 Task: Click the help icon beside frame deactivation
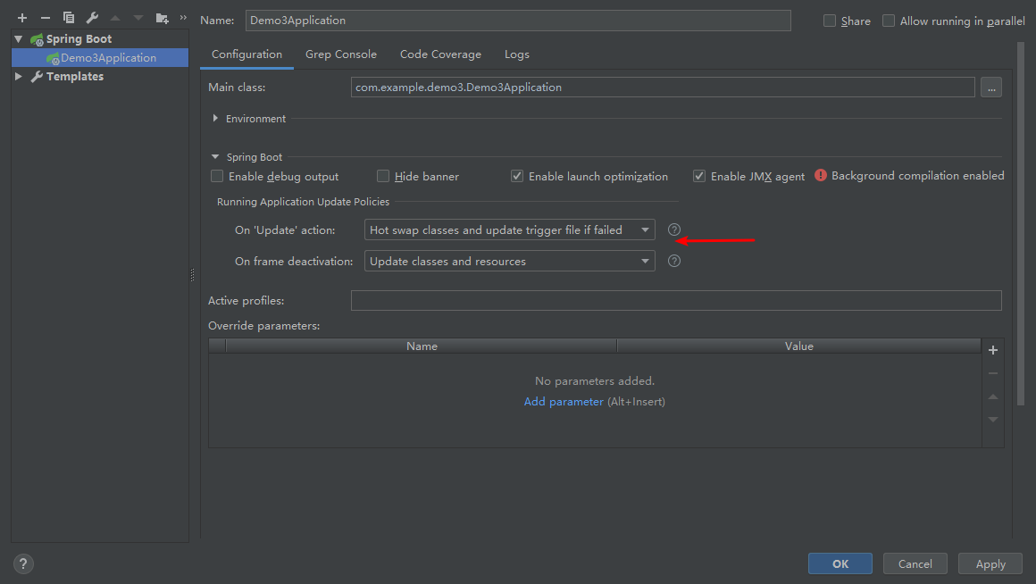[674, 261]
